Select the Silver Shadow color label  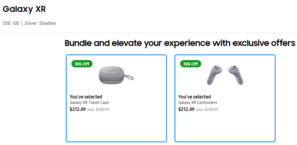[x=40, y=23]
